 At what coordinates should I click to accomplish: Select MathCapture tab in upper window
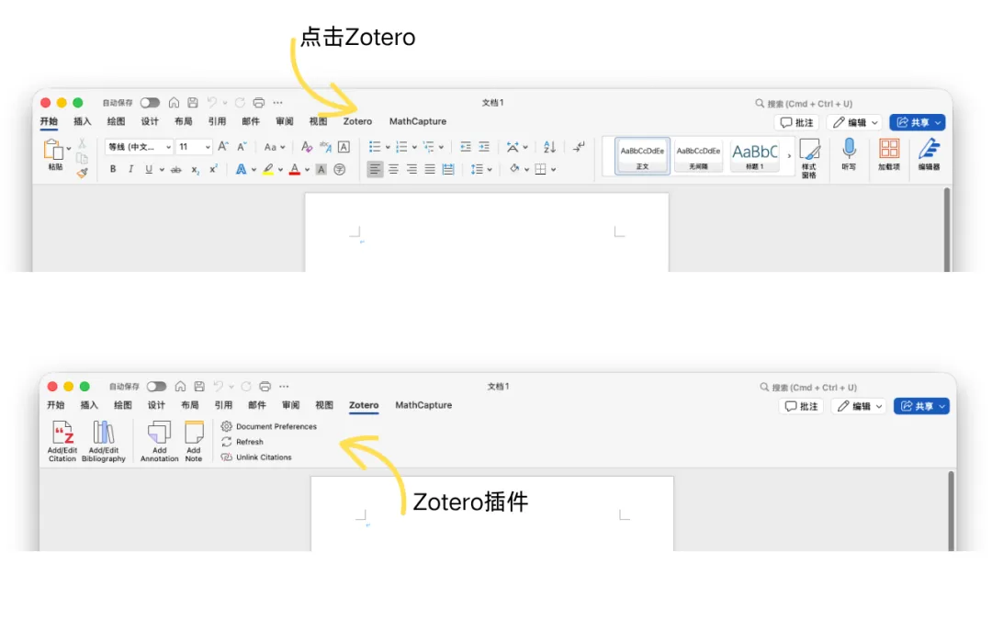418,121
